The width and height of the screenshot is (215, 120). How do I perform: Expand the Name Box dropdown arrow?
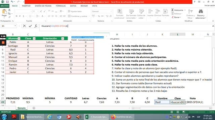coord(15,26)
